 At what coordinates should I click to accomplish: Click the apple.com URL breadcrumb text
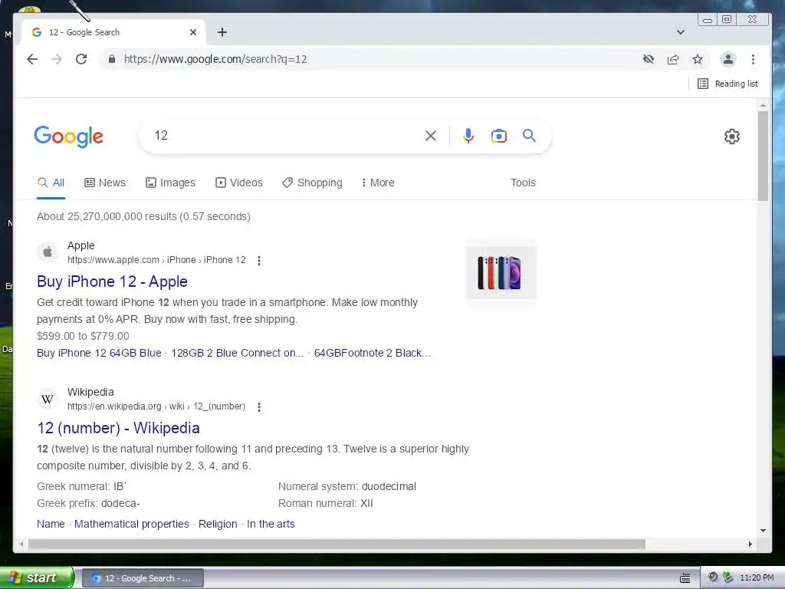click(156, 260)
